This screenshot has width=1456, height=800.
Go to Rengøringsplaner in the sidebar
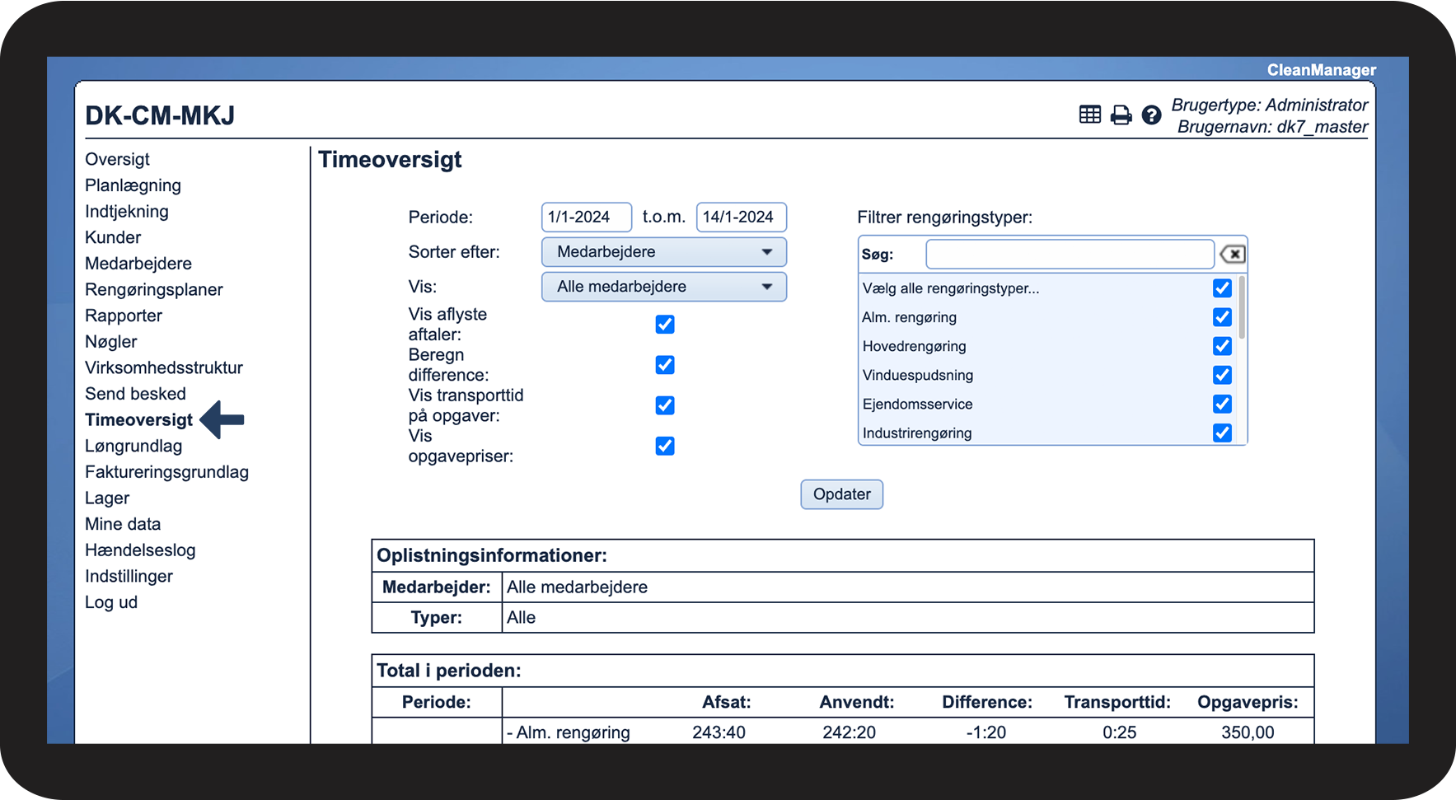154,289
